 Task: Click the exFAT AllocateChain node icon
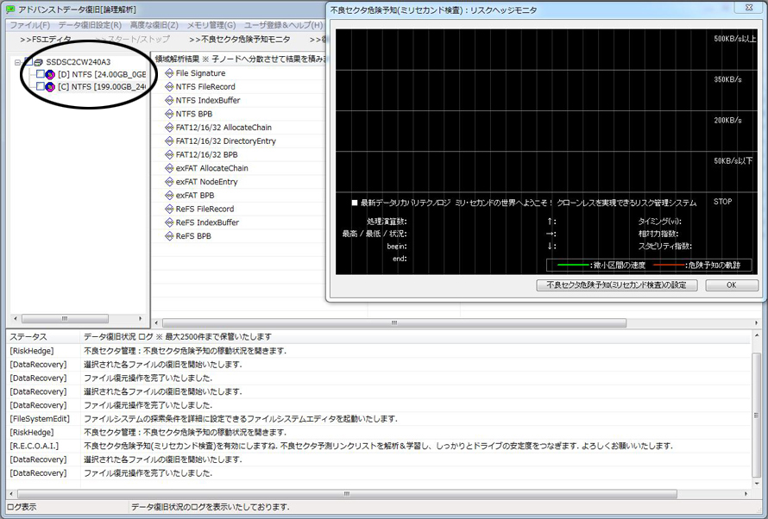169,168
